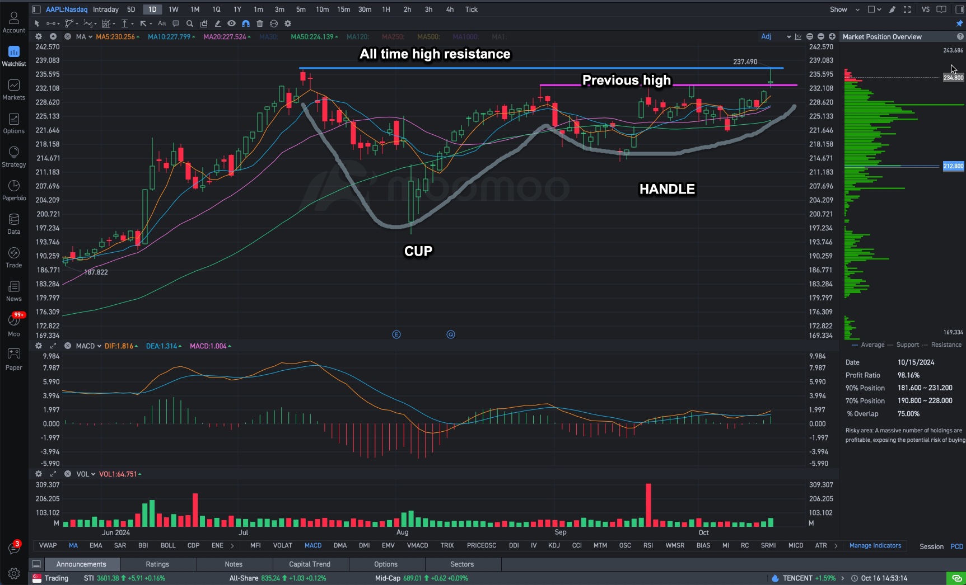This screenshot has height=585, width=966.
Task: Open the chart layout square dropdown
Action: tap(874, 10)
